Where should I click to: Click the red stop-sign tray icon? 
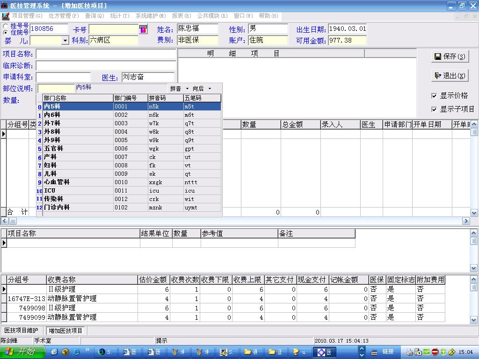click(435, 352)
